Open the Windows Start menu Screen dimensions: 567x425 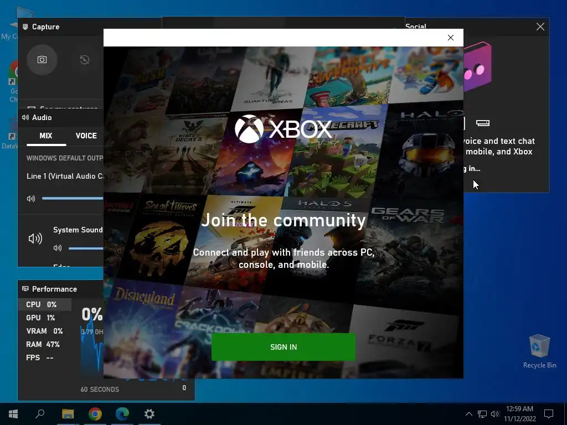click(13, 414)
